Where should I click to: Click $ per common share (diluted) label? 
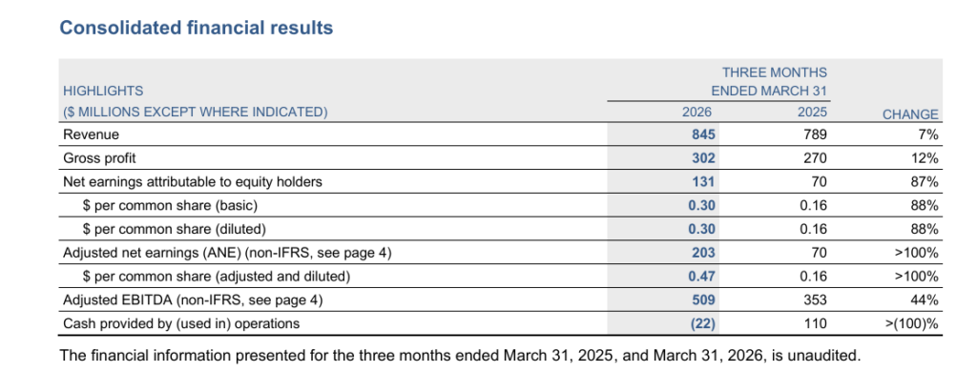pos(175,229)
